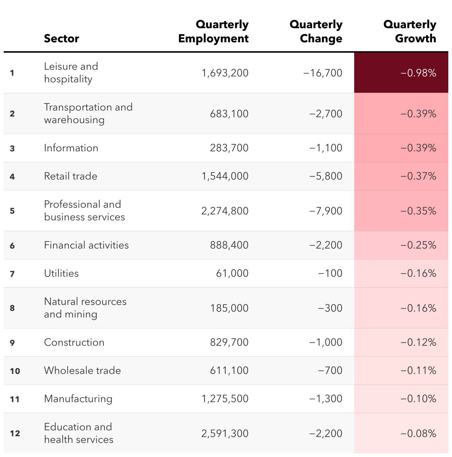Click Natural resources and mining row label
This screenshot has width=452, height=457.
click(x=85, y=308)
